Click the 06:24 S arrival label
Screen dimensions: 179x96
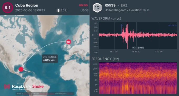(x=172, y=25)
